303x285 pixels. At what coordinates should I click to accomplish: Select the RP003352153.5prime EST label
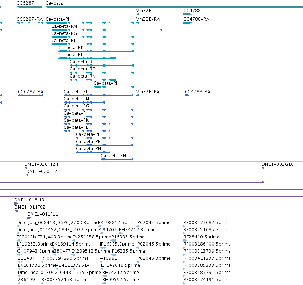tap(65, 280)
